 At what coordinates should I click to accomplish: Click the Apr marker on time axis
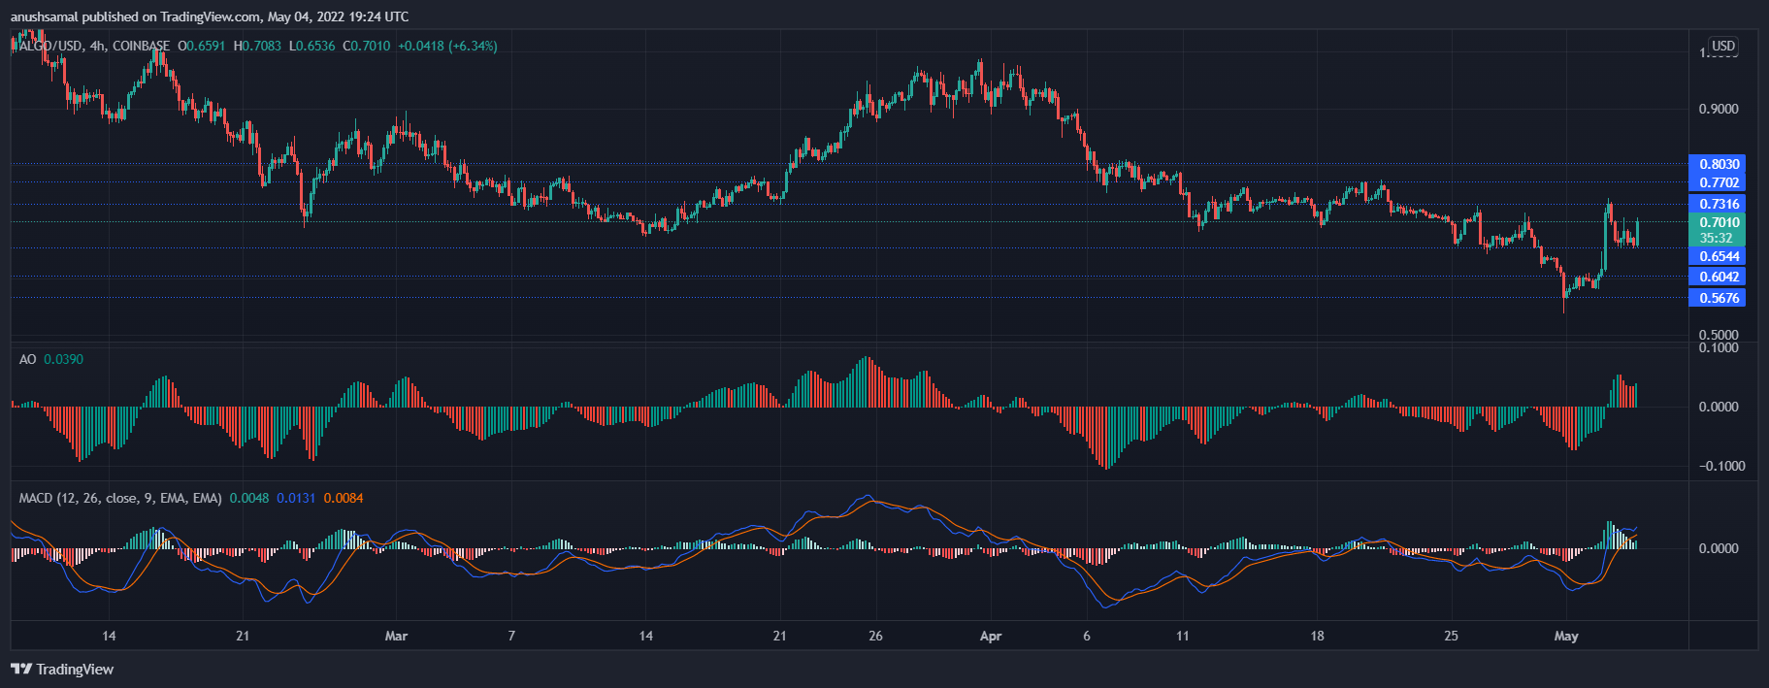pyautogui.click(x=990, y=636)
